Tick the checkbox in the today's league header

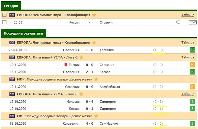[4, 15]
